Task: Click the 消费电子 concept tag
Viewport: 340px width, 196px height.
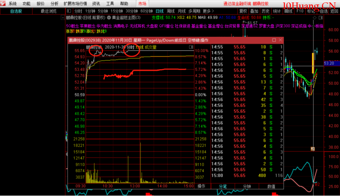Action: pyautogui.click(x=121, y=26)
